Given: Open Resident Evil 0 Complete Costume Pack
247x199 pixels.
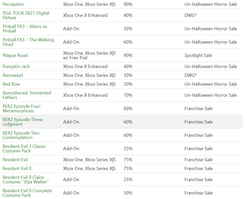Looking at the screenshot, I should click(27, 193).
